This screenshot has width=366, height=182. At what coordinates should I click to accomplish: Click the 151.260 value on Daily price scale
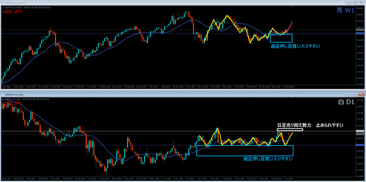[360, 126]
